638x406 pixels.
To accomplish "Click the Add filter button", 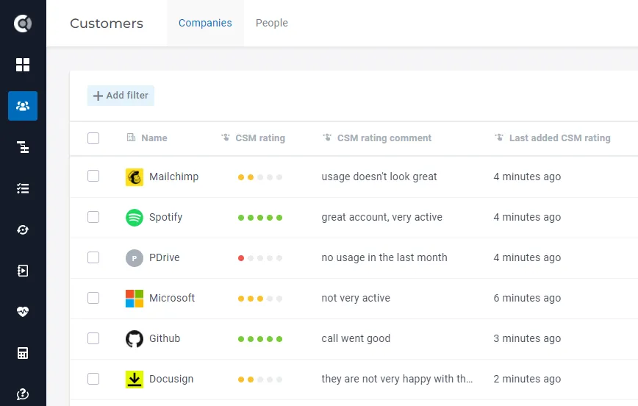I will point(121,96).
